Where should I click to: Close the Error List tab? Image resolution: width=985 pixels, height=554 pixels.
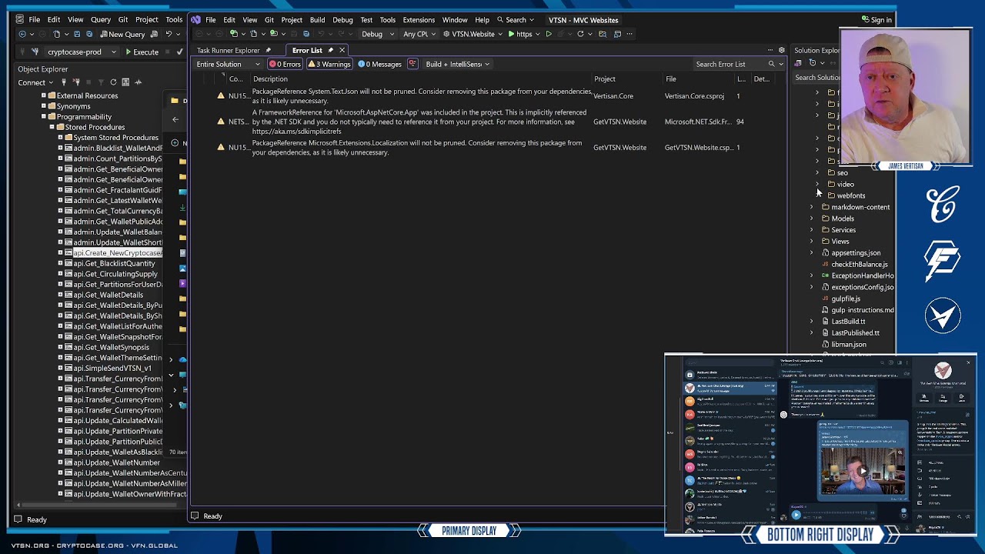(342, 50)
